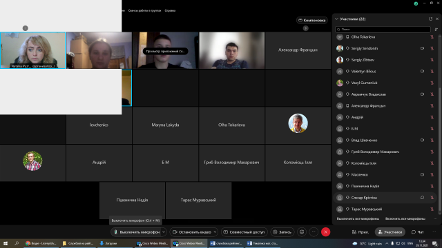Open Сеансы работы в группах menu
Screen dimensions: 442x248
[144, 10]
